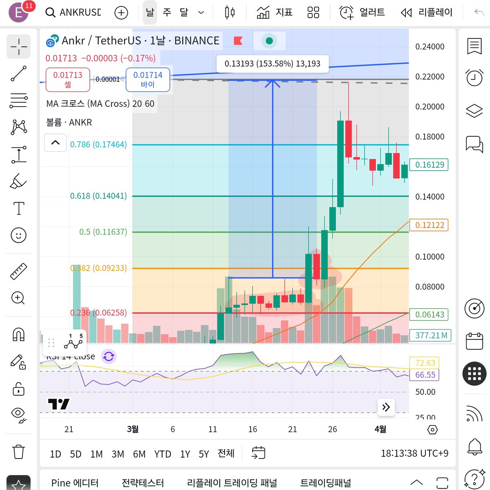Open the timeframe interval dropdown
This screenshot has height=490, width=490.
[201, 13]
